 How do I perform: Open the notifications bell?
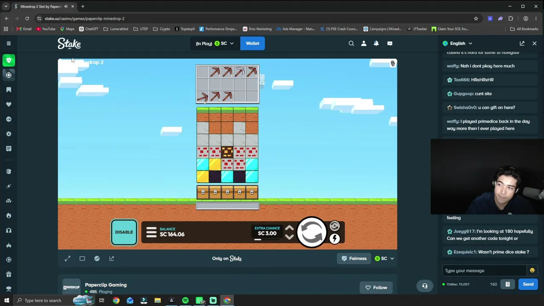(376, 43)
